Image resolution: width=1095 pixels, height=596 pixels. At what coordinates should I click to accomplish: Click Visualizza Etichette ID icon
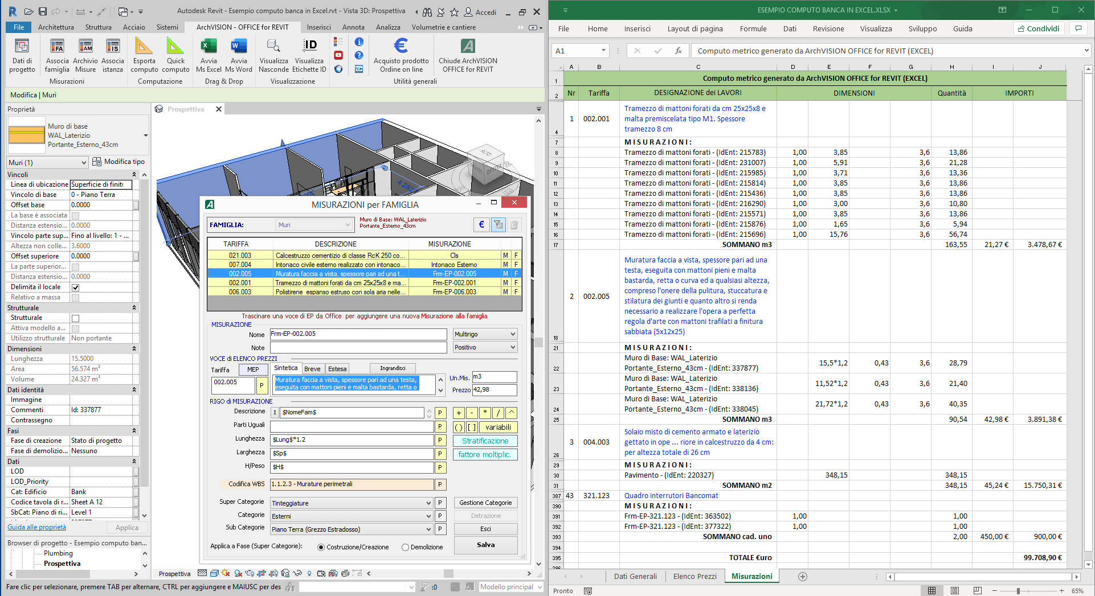[x=309, y=56]
